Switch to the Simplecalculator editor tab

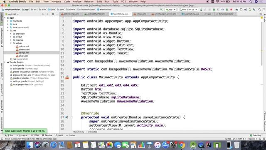[x=226, y=14]
